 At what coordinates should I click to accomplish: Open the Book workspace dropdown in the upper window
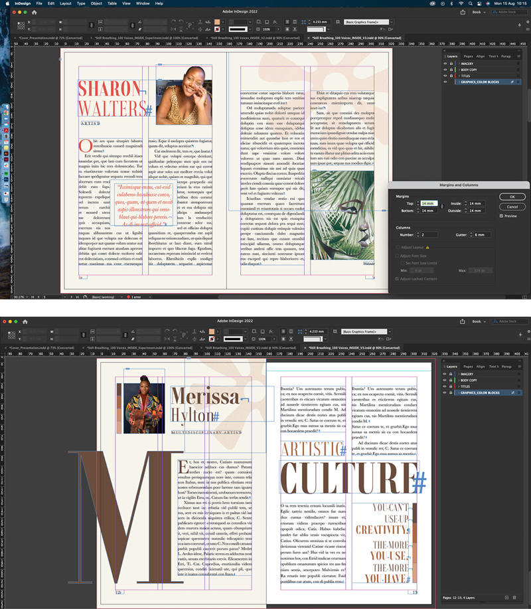point(479,12)
